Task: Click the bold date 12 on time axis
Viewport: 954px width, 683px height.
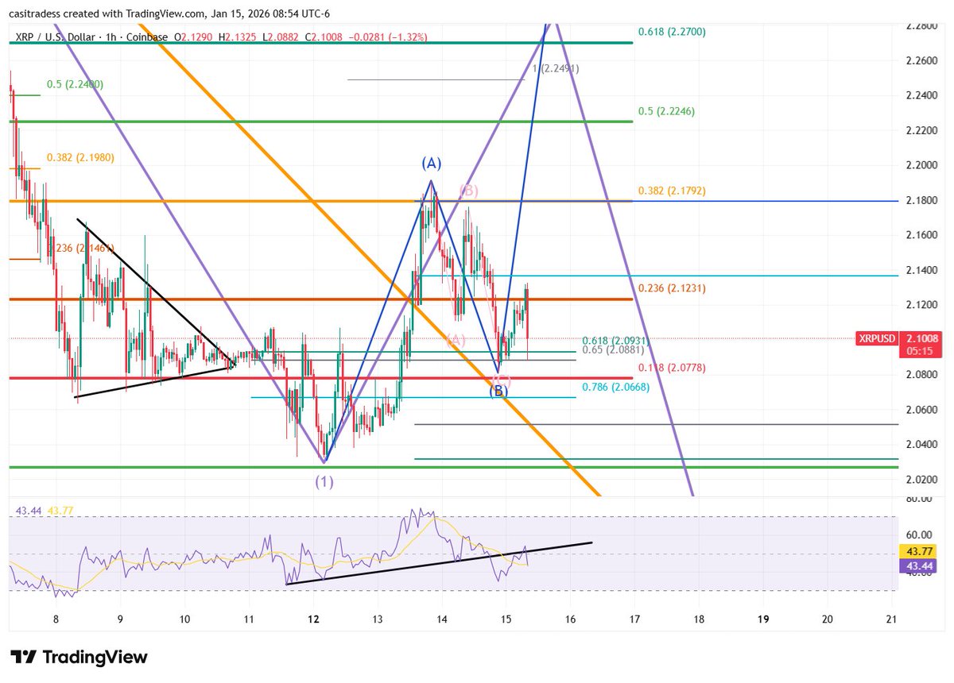Action: tap(313, 619)
